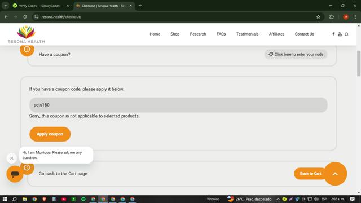Open the Resona Health logo homepage

pyautogui.click(x=27, y=34)
